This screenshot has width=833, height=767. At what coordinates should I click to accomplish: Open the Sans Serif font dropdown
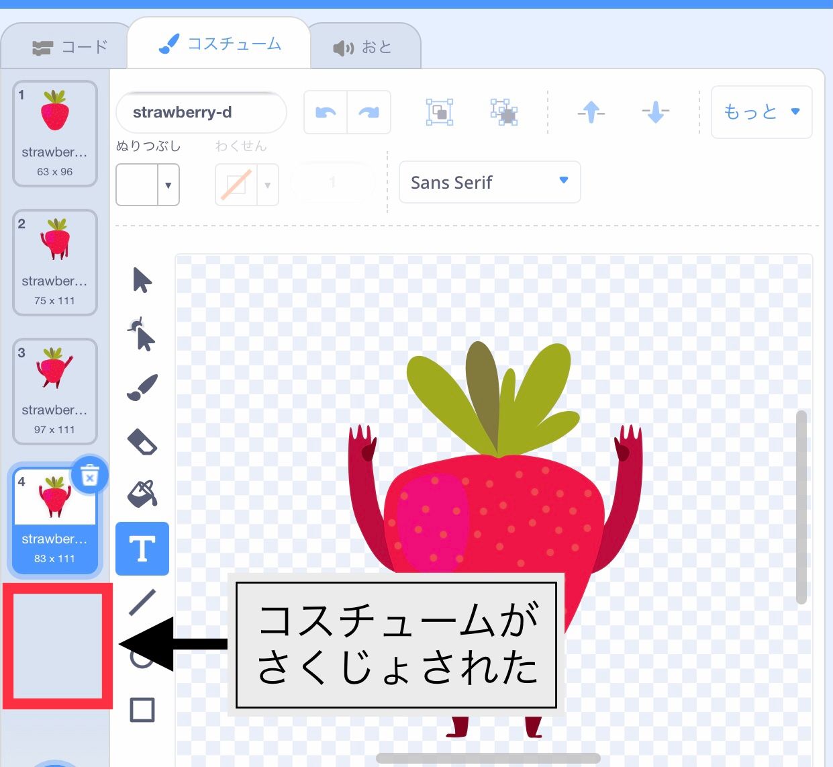pos(489,182)
